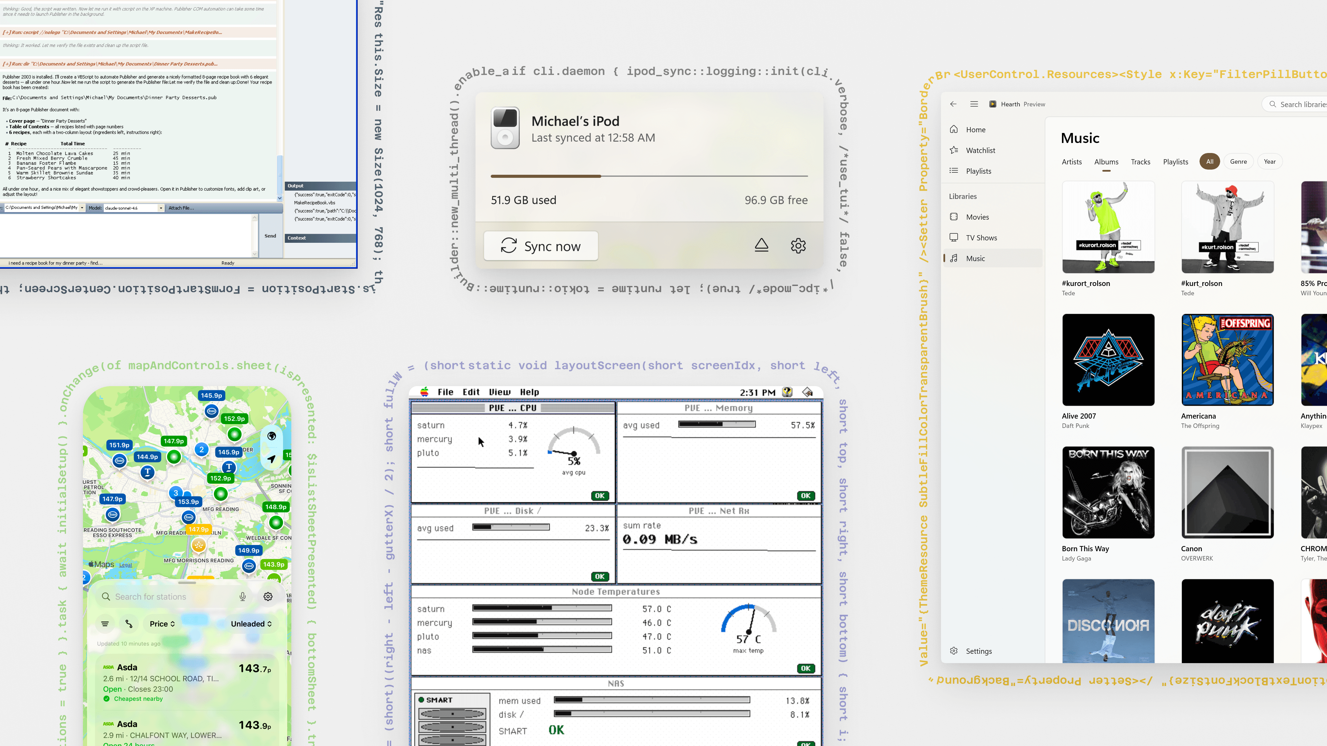Screen dimensions: 1327x746
Task: Open the View menu in the classic Mac app
Action: tap(500, 392)
